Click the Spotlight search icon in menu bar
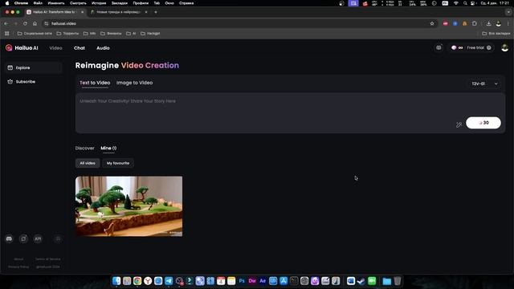 pos(465,3)
